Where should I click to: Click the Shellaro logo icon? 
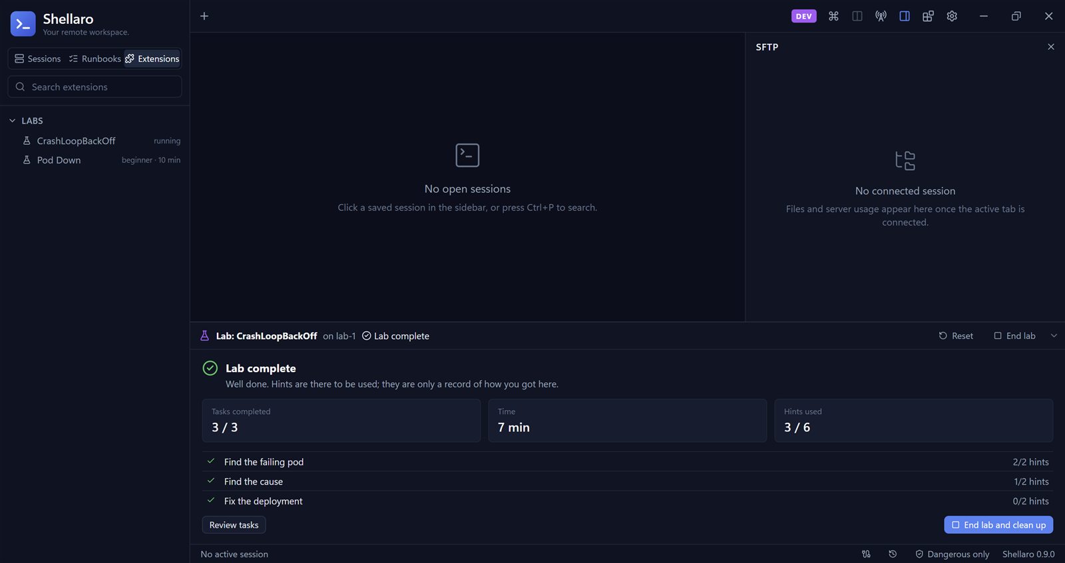click(x=23, y=24)
